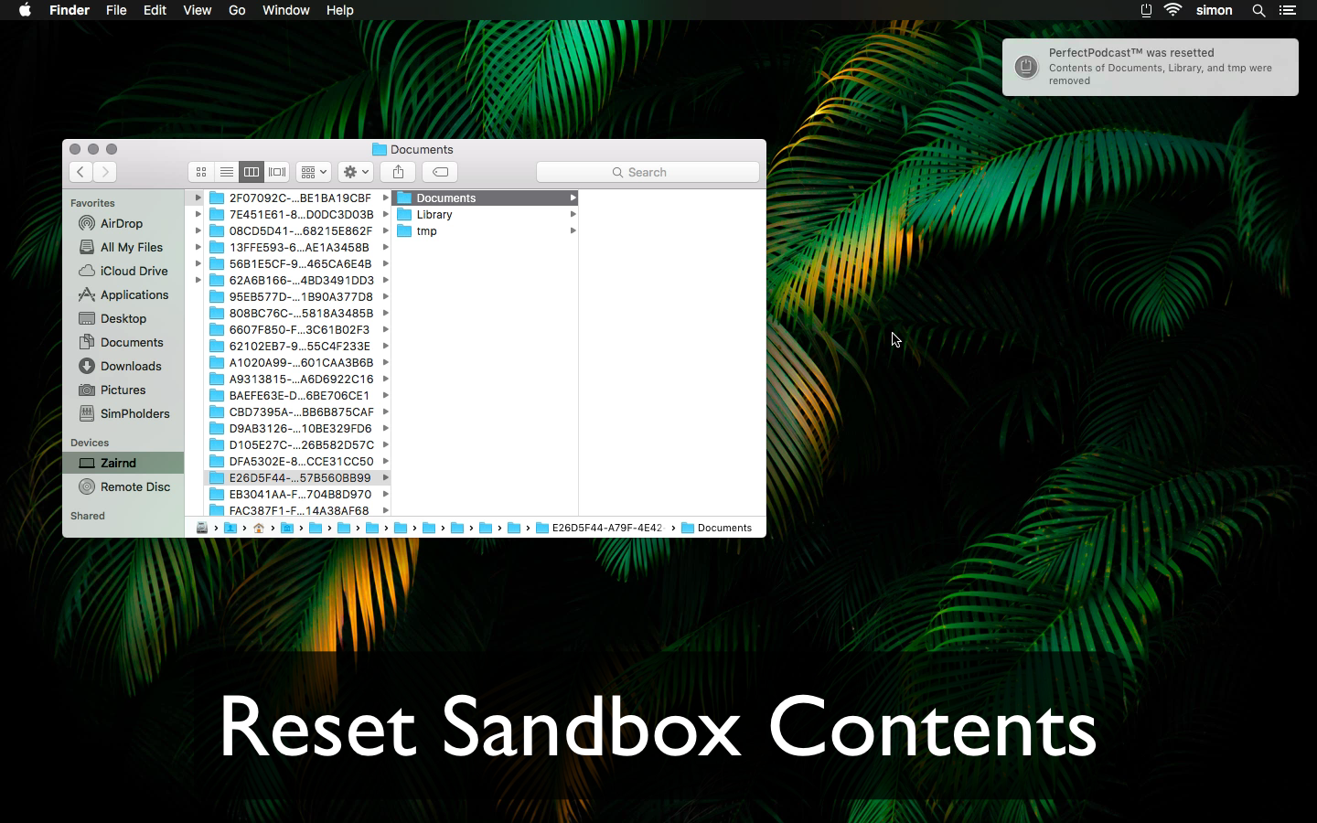Viewport: 1317px width, 823px height.
Task: Switch to icon view in Finder toolbar
Action: (x=201, y=172)
